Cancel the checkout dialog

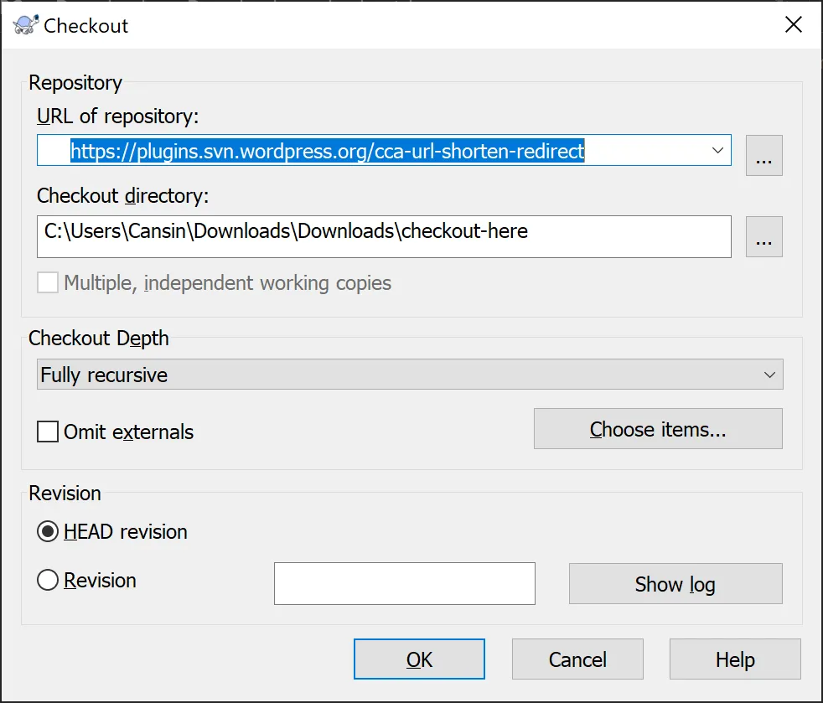pyautogui.click(x=577, y=659)
